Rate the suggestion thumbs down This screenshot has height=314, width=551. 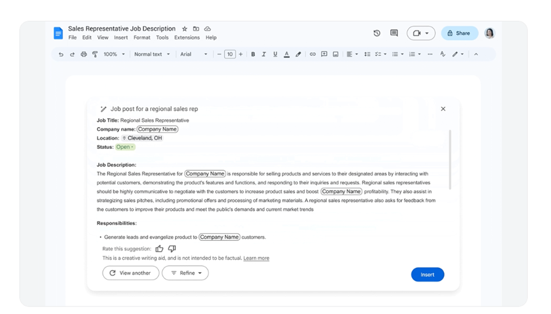[172, 249]
